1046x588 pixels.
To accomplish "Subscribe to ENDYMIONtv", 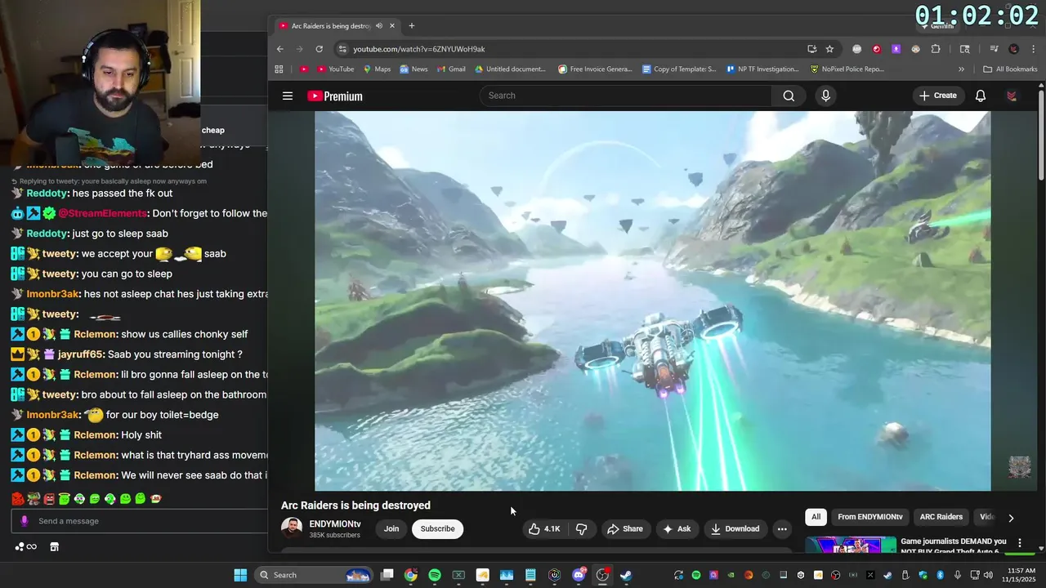I will pyautogui.click(x=437, y=529).
